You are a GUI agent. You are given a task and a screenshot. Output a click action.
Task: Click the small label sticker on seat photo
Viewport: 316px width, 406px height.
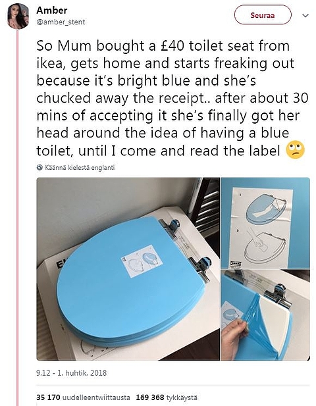click(x=142, y=261)
